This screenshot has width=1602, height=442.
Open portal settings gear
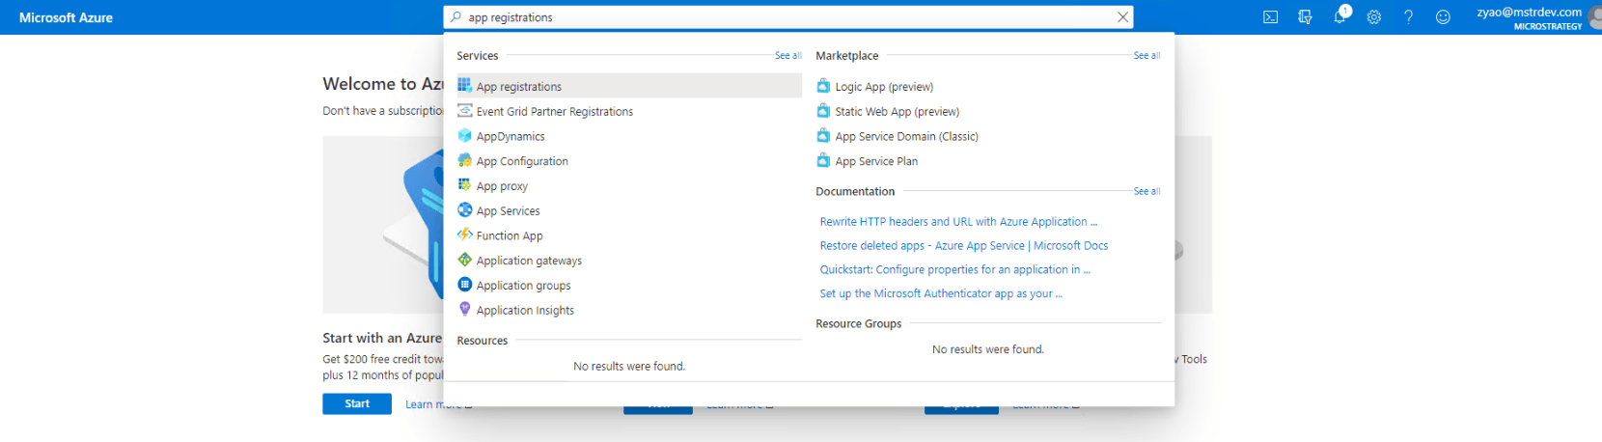click(1373, 17)
